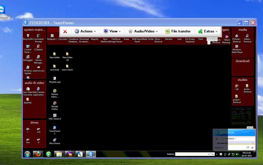Click the File transfer button
Image resolution: width=263 pixels, height=165 pixels.
(178, 32)
